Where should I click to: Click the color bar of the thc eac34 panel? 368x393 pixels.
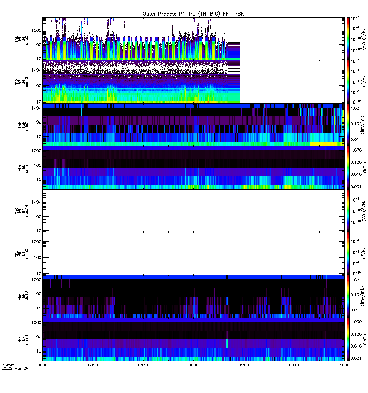pos(348,211)
